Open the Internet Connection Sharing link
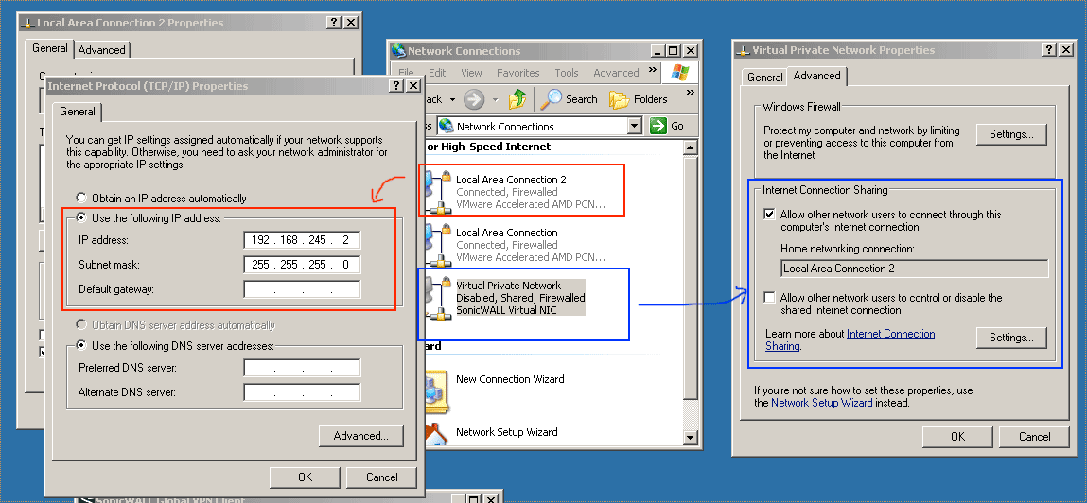1087x503 pixels. [890, 334]
